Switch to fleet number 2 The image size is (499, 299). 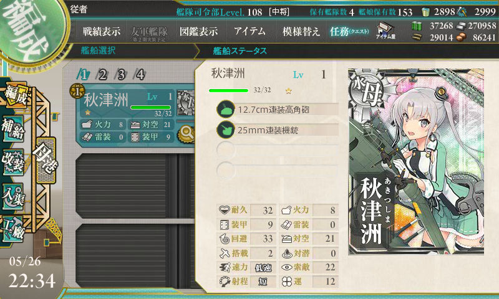102,75
